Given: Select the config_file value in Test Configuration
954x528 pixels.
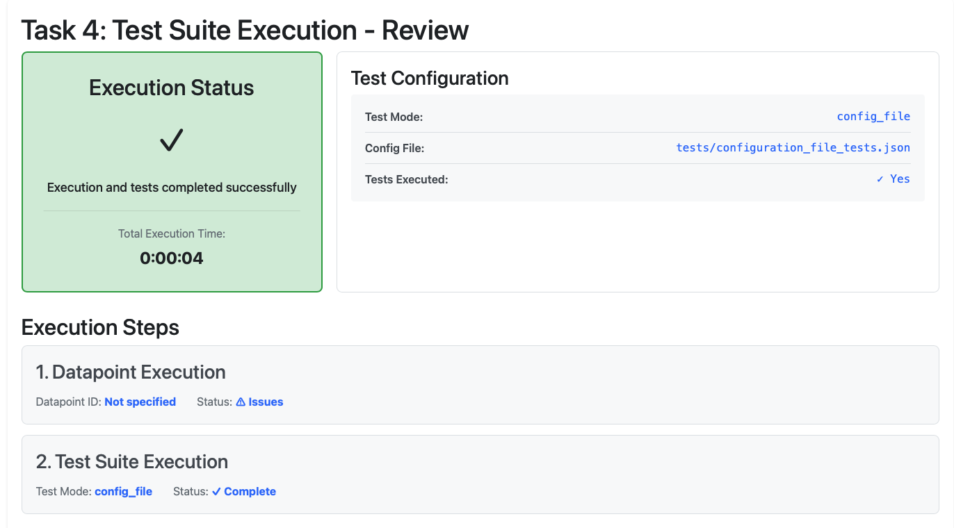Looking at the screenshot, I should (873, 116).
